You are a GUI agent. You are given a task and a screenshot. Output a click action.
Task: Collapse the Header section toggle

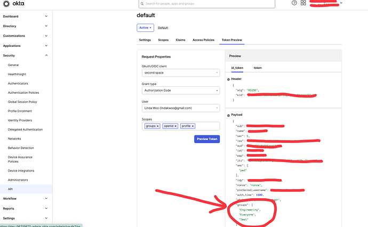click(x=228, y=79)
